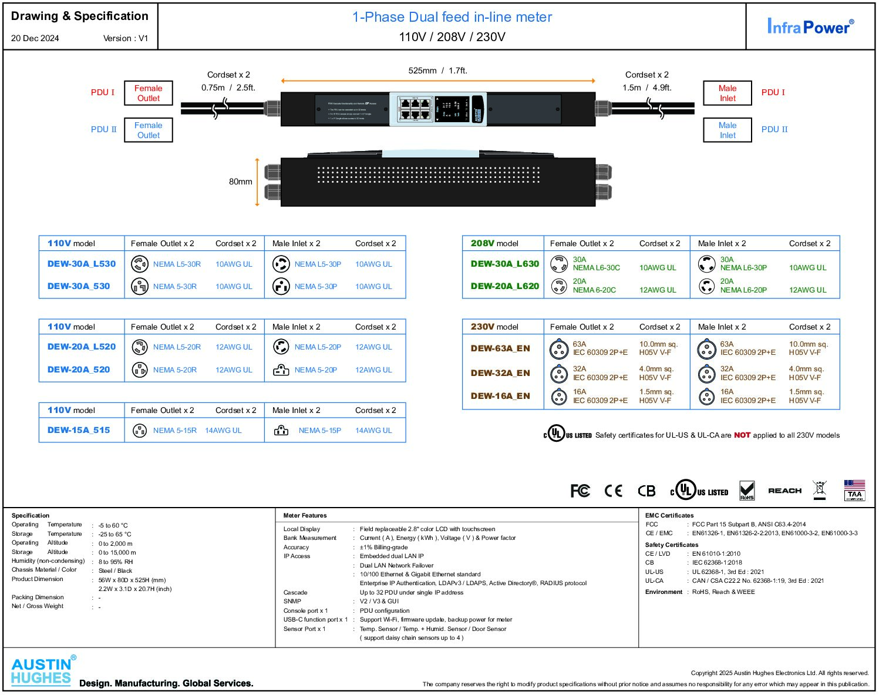
Task: Click NEMA 5-30P inlet symbol
Action: 281,287
